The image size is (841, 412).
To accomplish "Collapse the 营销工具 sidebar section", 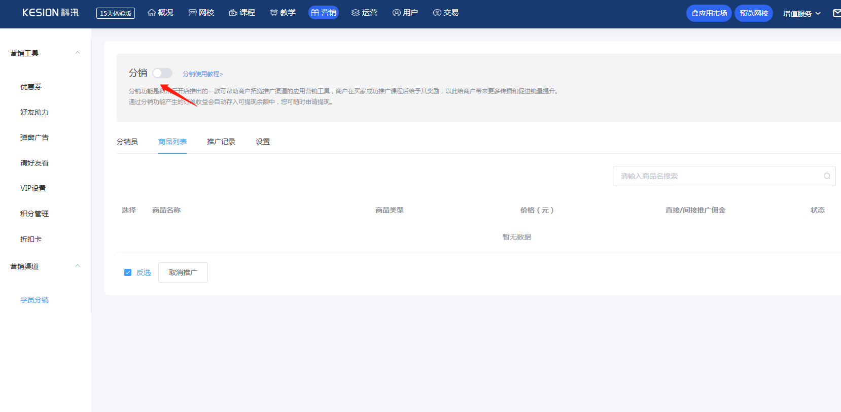I will tap(78, 53).
